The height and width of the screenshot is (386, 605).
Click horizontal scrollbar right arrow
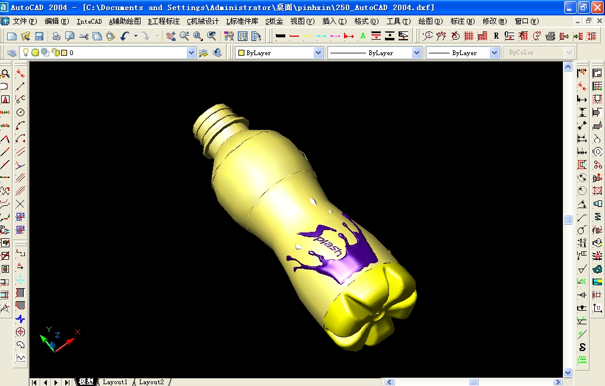click(558, 382)
